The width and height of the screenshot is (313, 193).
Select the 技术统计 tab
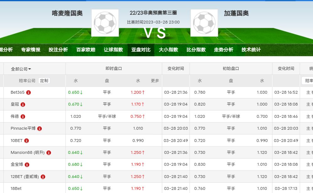point(251,50)
